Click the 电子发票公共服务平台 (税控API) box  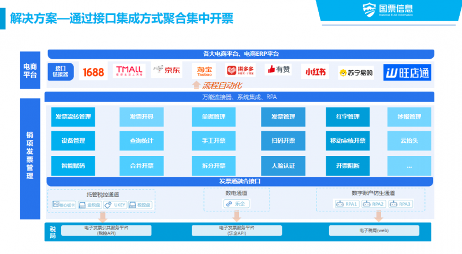pyautogui.click(x=106, y=230)
